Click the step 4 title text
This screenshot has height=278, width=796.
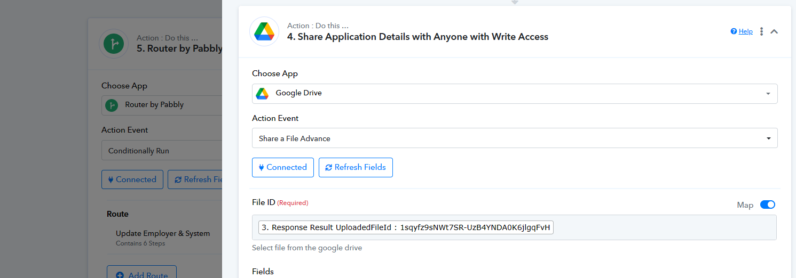pos(417,37)
